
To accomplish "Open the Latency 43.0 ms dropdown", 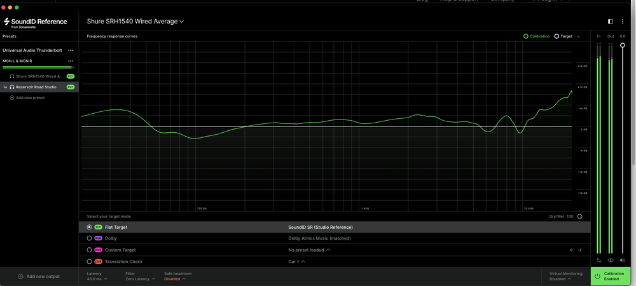I will [x=97, y=276].
